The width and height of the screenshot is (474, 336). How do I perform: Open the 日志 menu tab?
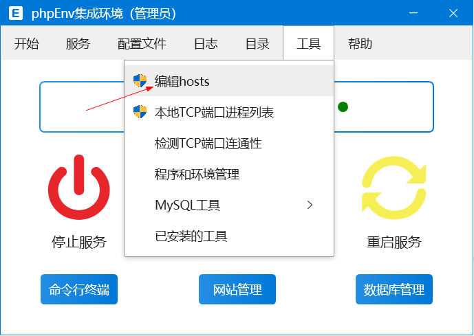coord(206,43)
